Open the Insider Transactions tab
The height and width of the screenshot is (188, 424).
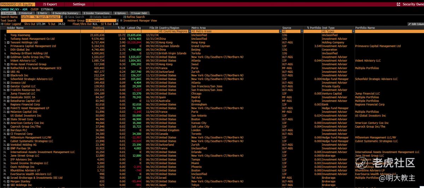(98, 13)
